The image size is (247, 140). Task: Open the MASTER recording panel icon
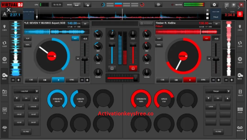pyautogui.click(x=240, y=128)
